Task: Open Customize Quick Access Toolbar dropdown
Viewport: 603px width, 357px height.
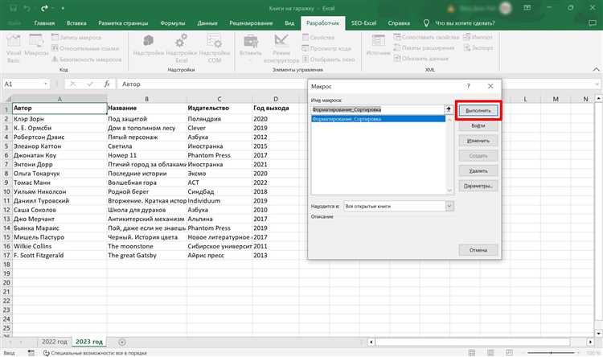Action: (62, 8)
